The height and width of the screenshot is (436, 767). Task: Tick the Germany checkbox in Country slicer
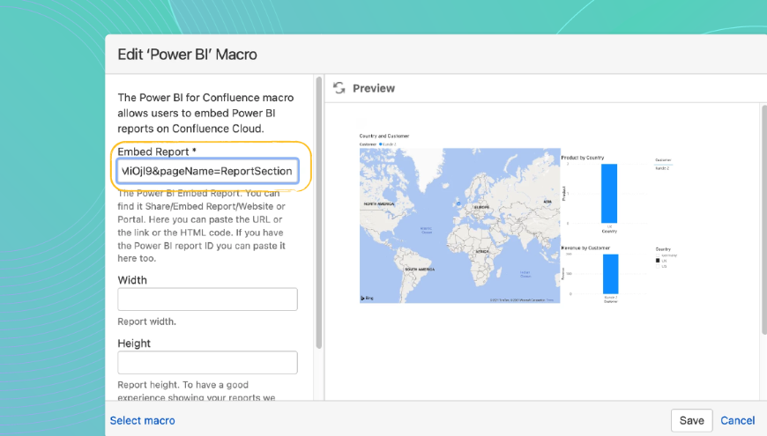(658, 255)
